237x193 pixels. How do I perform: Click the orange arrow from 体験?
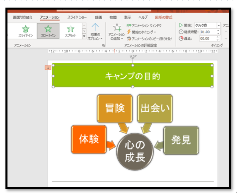pos(111,145)
